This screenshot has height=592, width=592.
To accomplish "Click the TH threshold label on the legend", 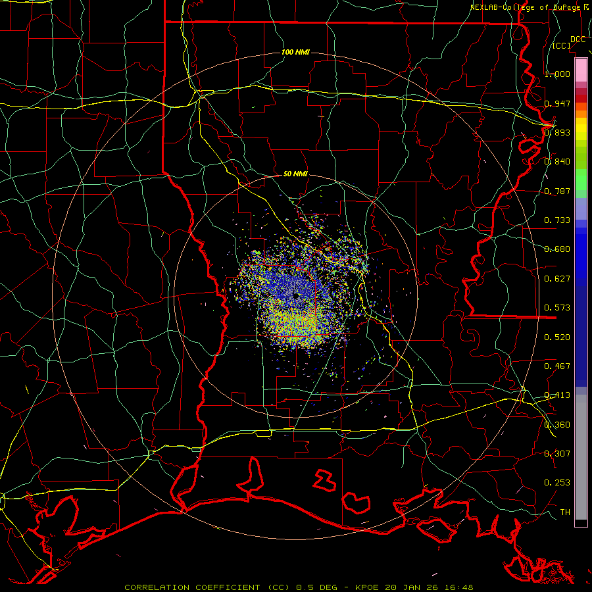I will pos(565,512).
